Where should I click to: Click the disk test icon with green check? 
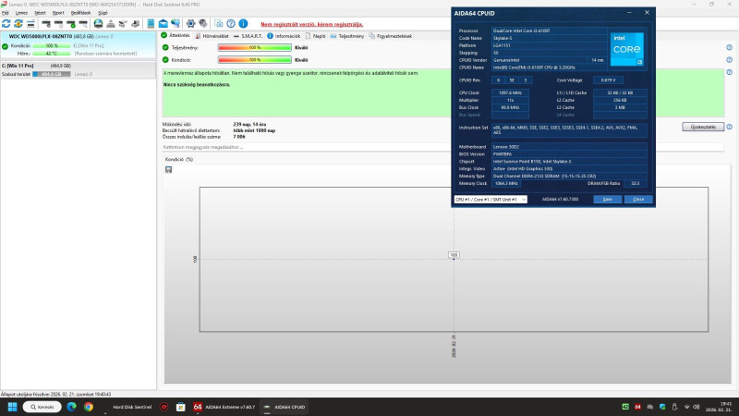[71, 24]
